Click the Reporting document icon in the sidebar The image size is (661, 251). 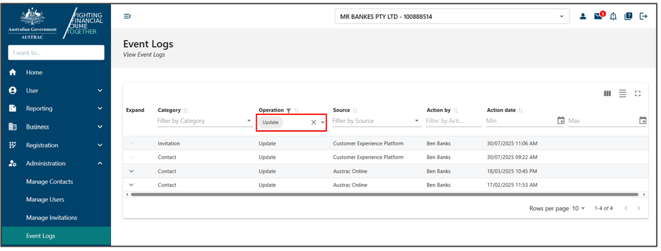coord(13,108)
